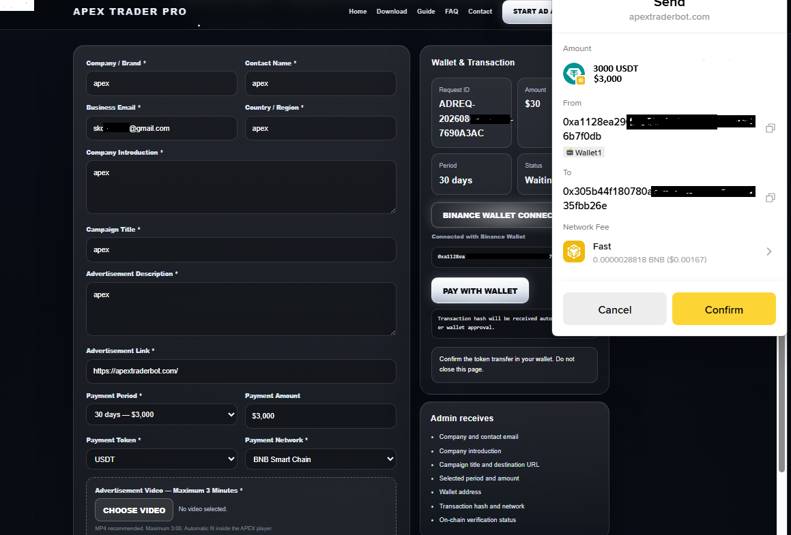Click 'Confirm the token transfer' notice

514,364
